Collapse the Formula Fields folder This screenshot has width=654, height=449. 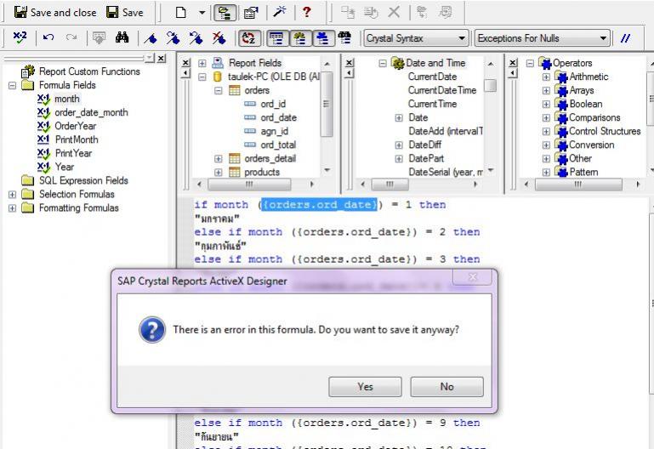12,86
